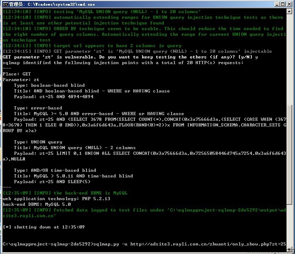Click 'Type: AND/OR time-based blind' line
Screen dimensions: 295x254
click(x=55, y=170)
